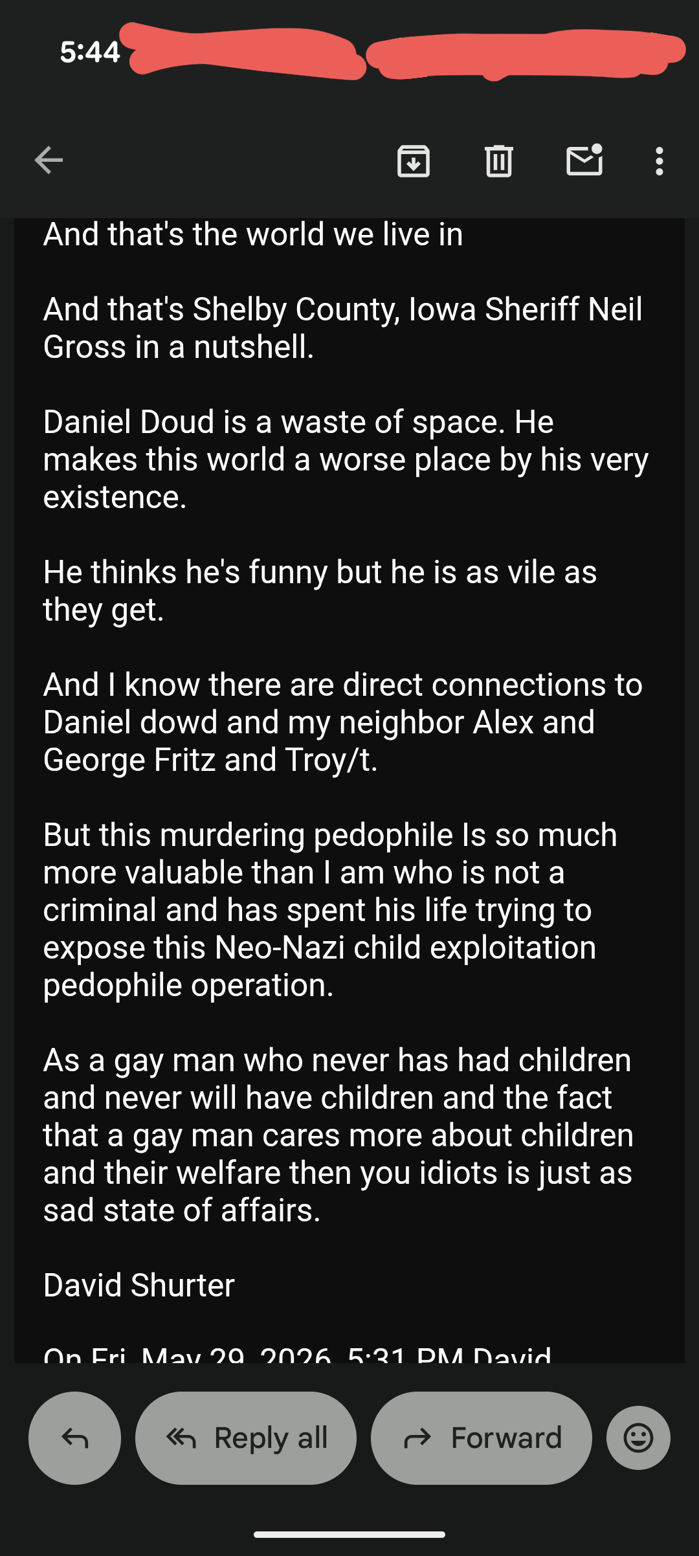Tap the bottom home gesture bar
Screen dimensions: 699x1556
[349, 1534]
